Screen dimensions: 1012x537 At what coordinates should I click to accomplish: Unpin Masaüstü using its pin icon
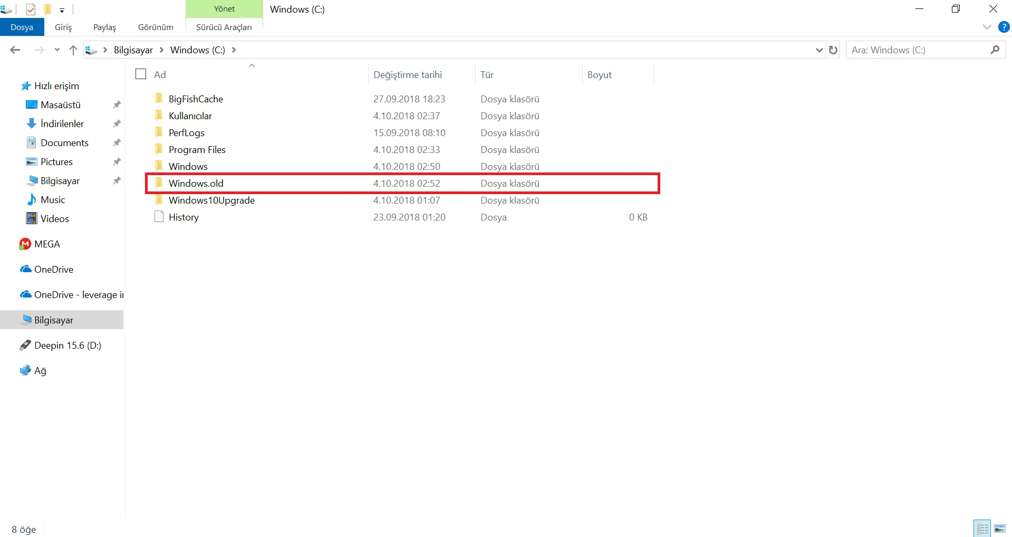click(x=117, y=105)
